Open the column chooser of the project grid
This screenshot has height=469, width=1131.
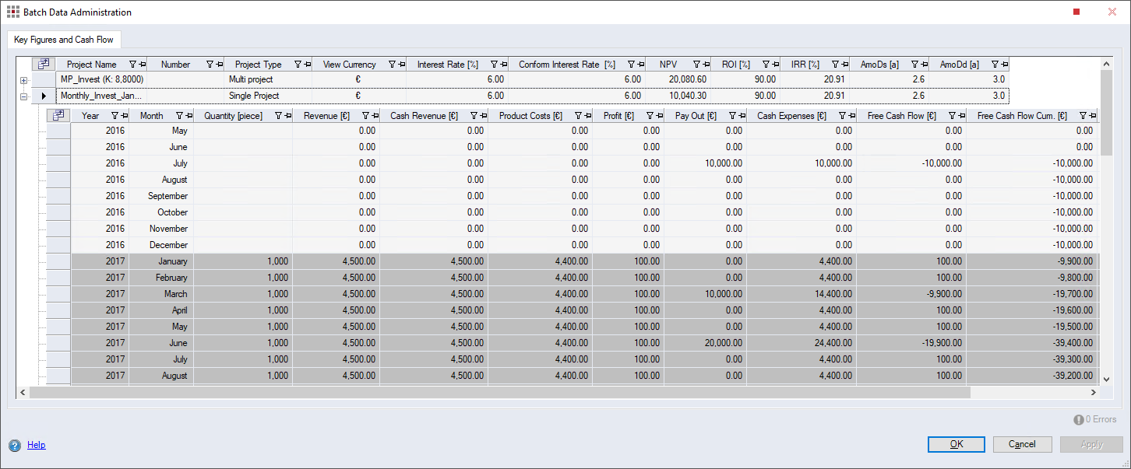(x=44, y=65)
